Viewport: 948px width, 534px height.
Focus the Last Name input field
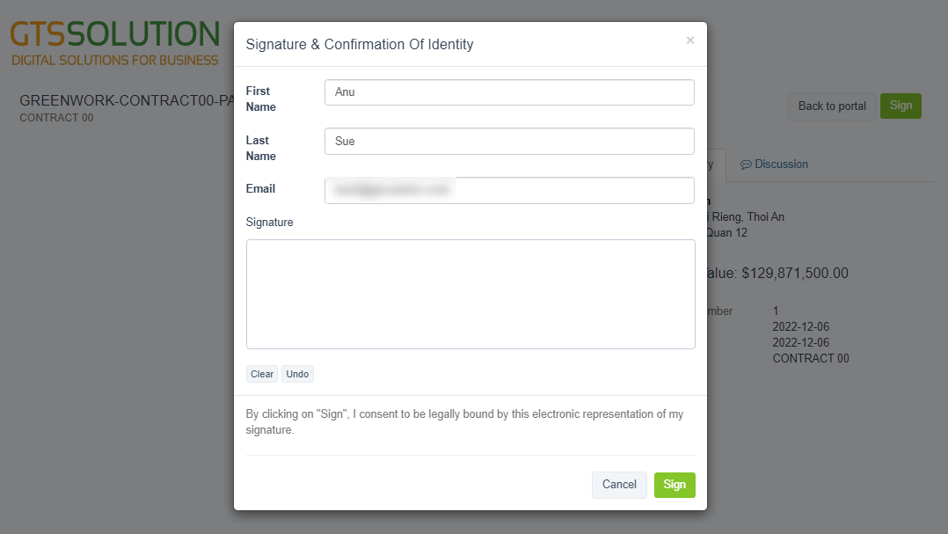[509, 141]
